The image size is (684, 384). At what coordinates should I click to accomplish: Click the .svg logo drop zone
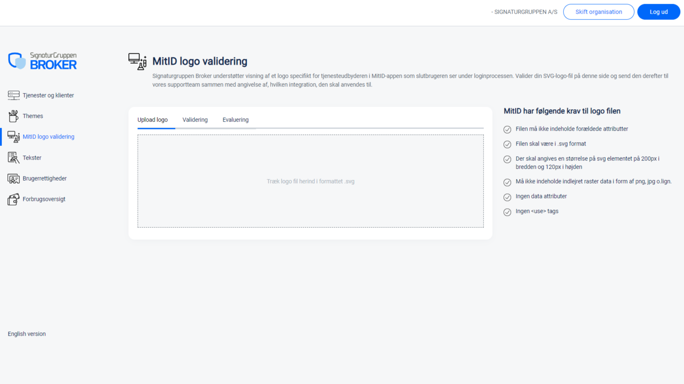(311, 181)
